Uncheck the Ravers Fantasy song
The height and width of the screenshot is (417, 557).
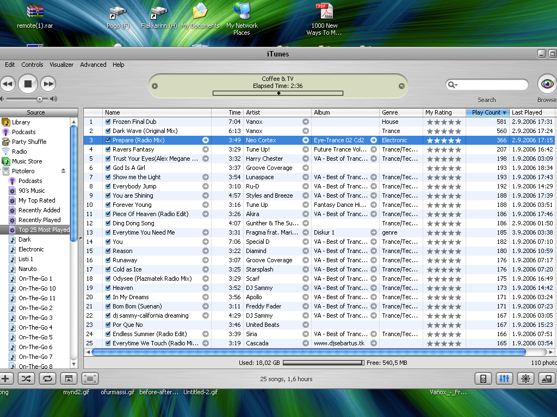(108, 149)
